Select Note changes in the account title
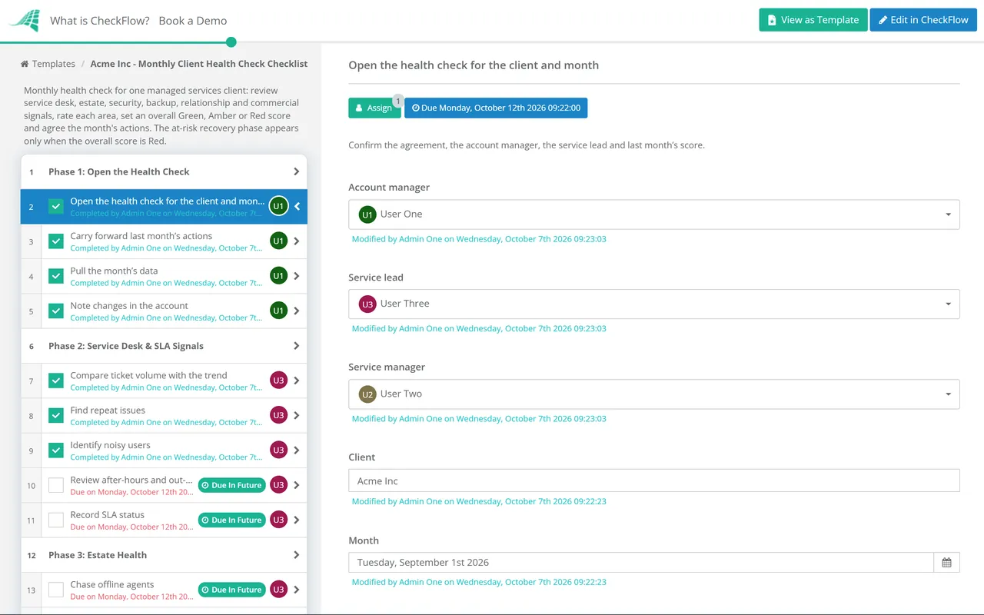984x615 pixels. (x=129, y=306)
